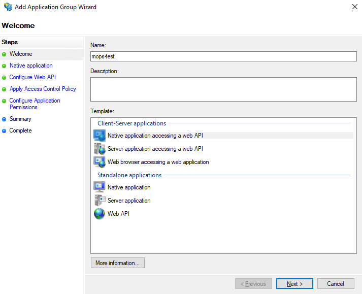Select the Summary step in sidebar

(20, 119)
